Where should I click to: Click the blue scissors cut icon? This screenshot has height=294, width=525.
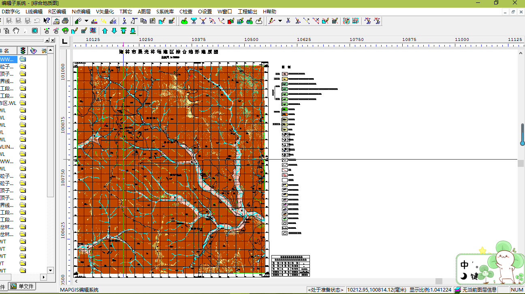pos(124,21)
